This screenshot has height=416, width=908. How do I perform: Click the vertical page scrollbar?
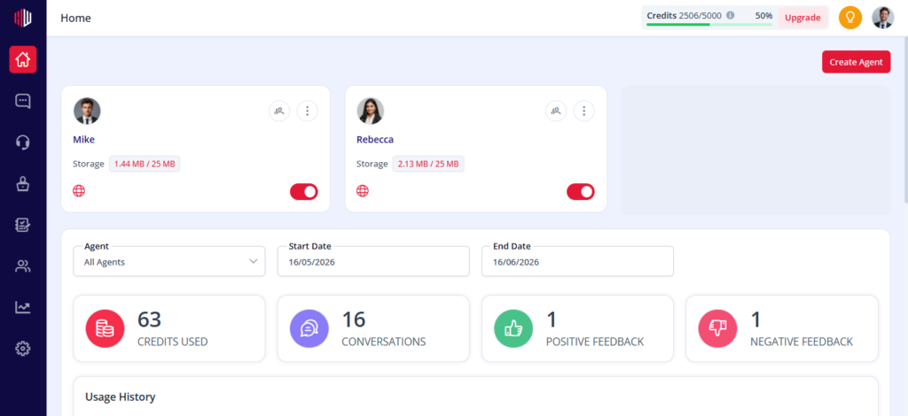905,121
